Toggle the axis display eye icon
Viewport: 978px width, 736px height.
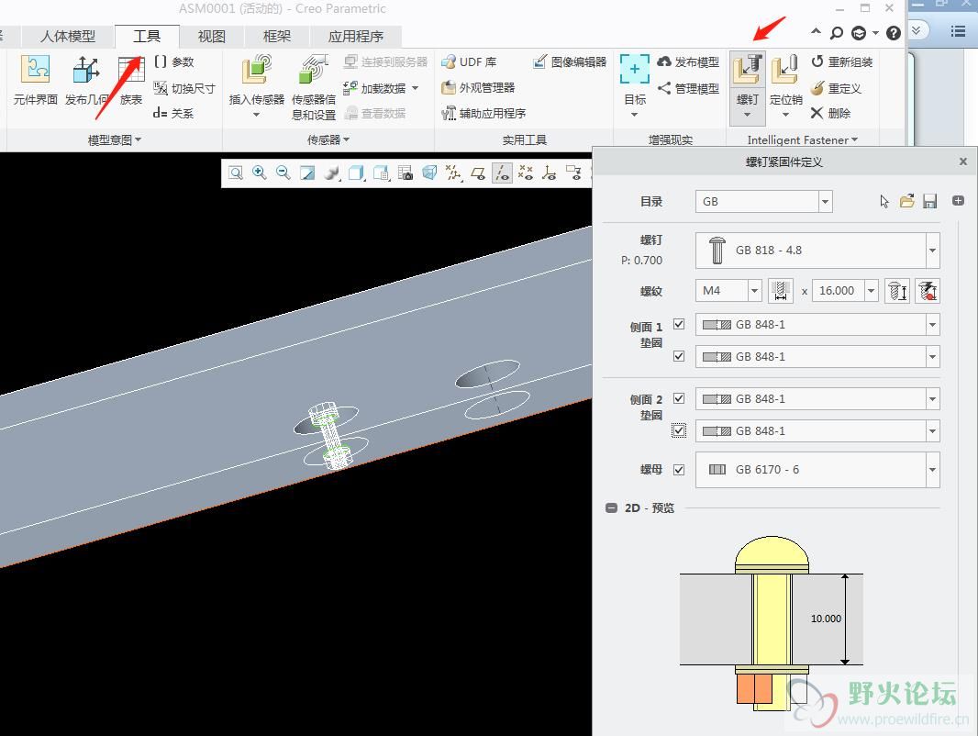[502, 173]
